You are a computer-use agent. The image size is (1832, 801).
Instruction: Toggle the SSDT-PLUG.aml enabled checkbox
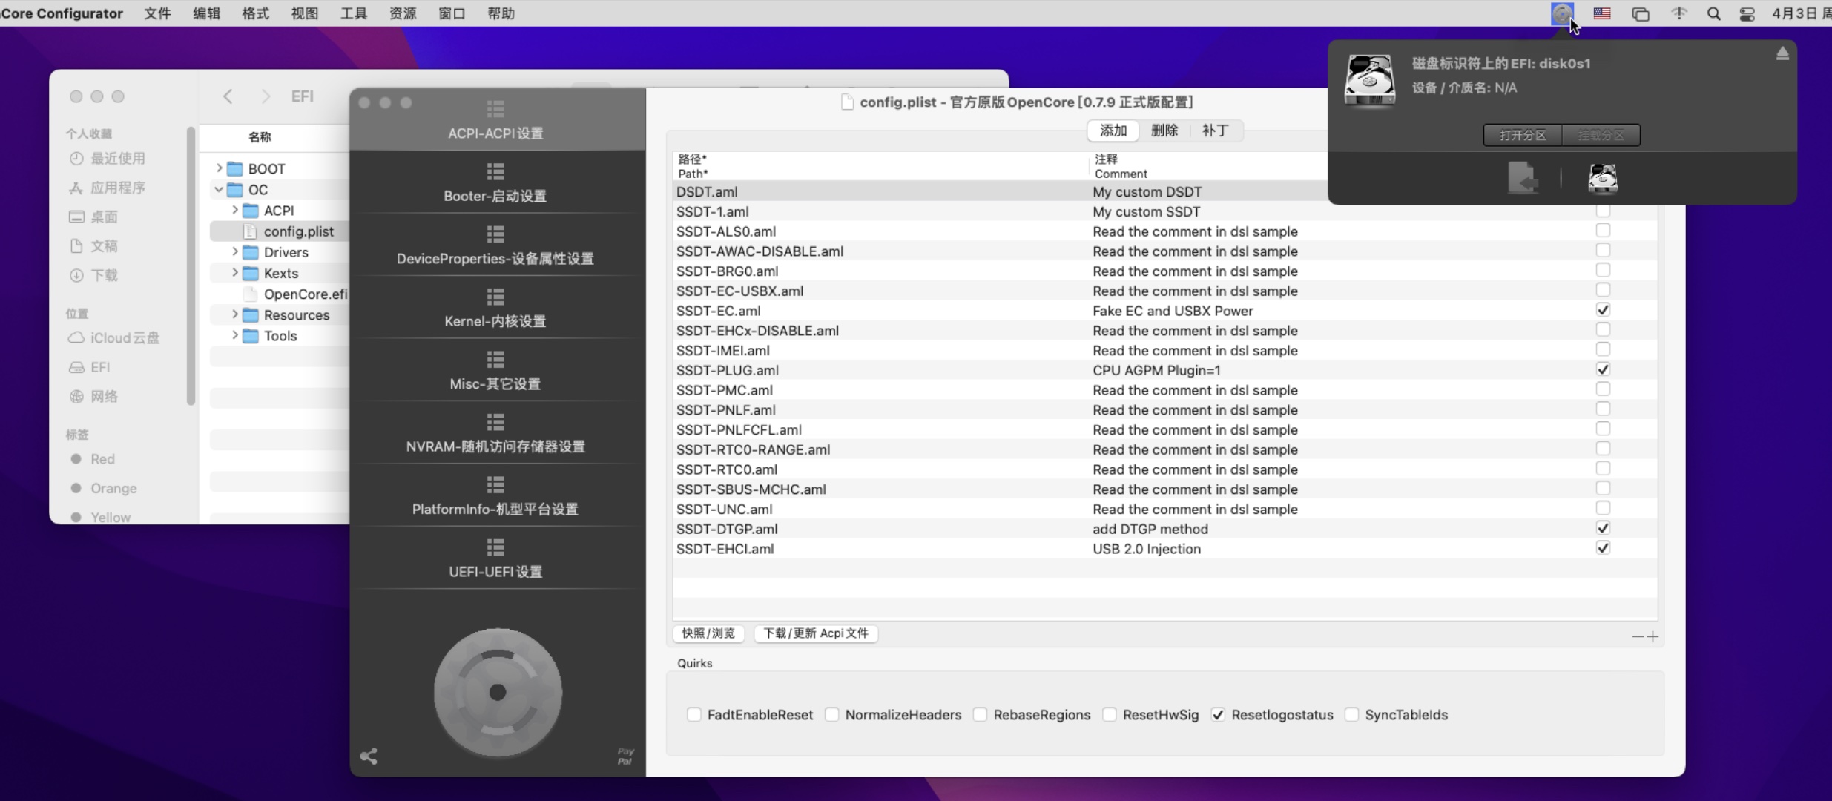[1603, 369]
